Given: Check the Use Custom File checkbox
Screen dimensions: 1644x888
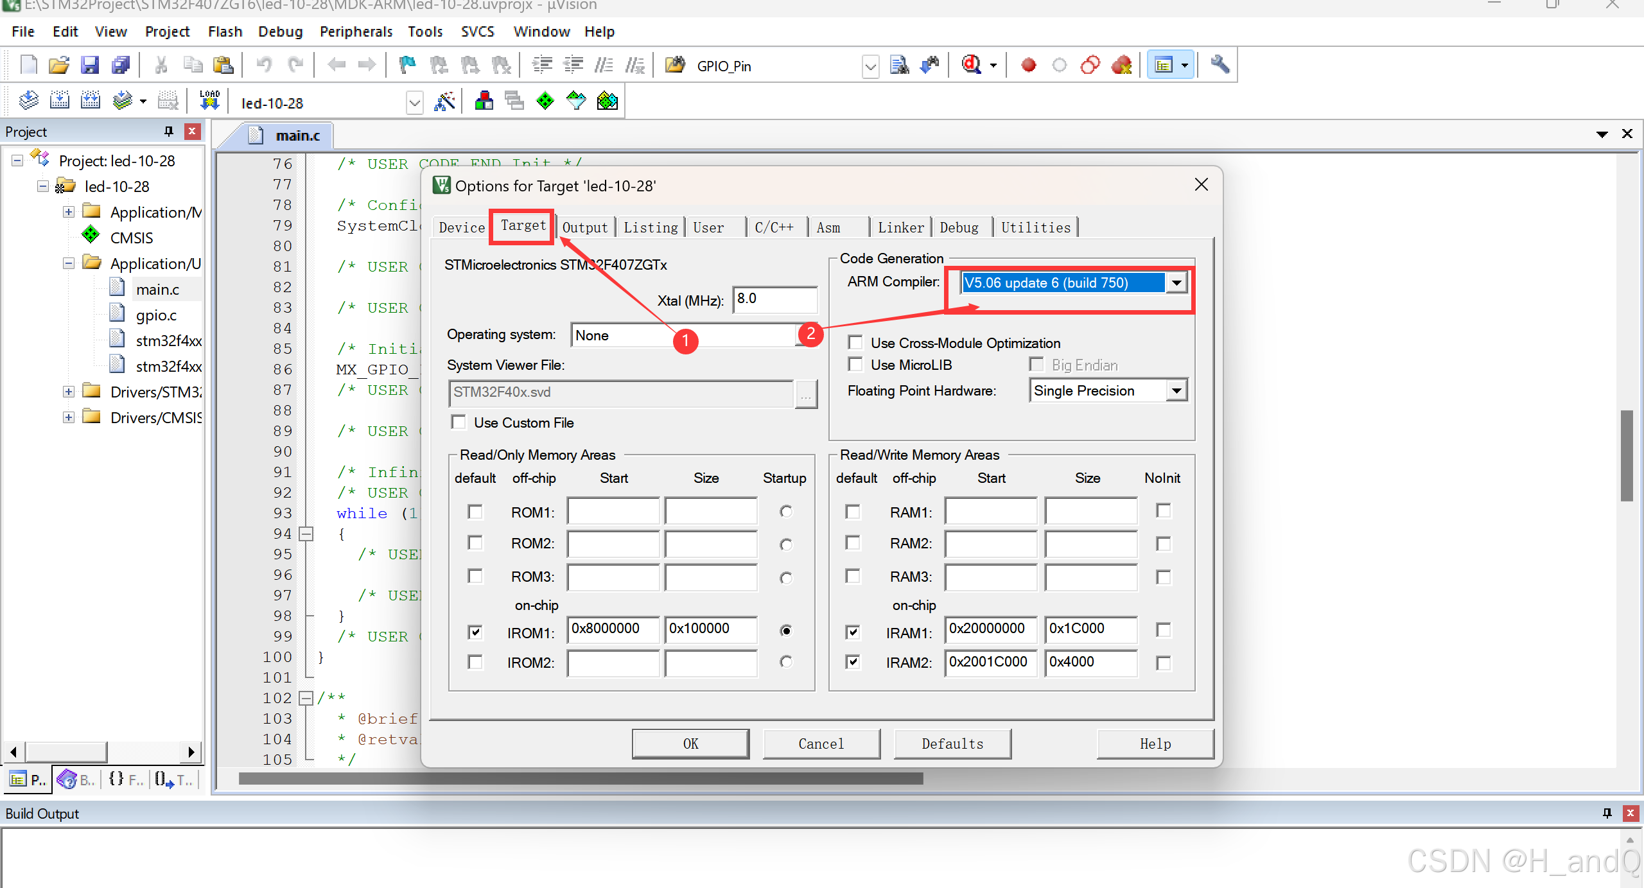Looking at the screenshot, I should [x=459, y=422].
